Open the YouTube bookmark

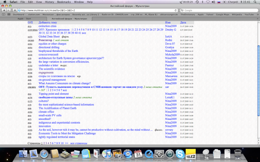pyautogui.click(x=249, y=15)
